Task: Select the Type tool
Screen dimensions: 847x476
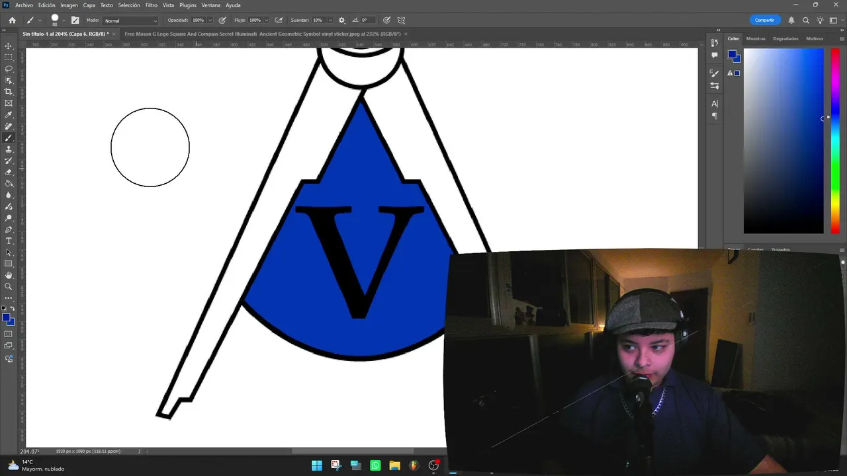Action: click(x=9, y=241)
